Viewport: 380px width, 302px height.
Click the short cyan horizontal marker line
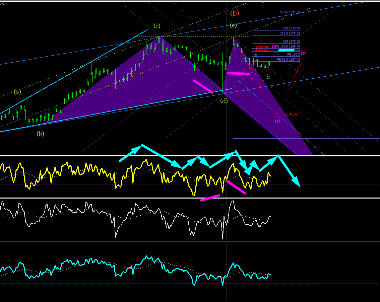click(x=287, y=50)
